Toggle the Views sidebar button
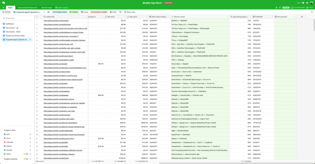The width and height of the screenshot is (315, 164). pos(7,12)
